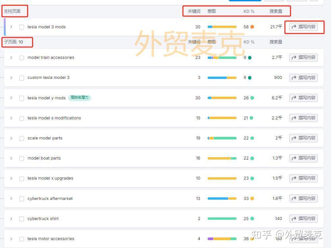This screenshot has width=331, height=248.
Task: Click the 支柱页面 column header
Action: [12, 11]
